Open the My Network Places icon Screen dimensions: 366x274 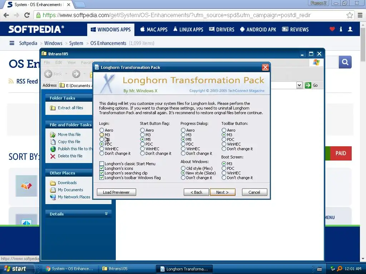click(53, 197)
